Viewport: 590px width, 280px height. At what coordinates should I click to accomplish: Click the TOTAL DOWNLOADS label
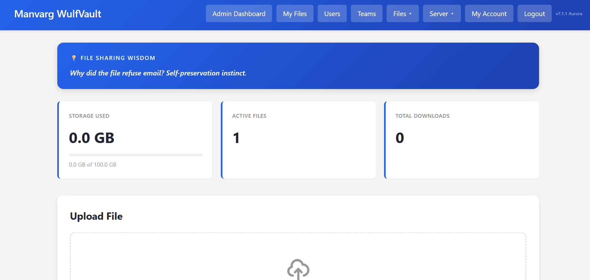click(x=423, y=116)
